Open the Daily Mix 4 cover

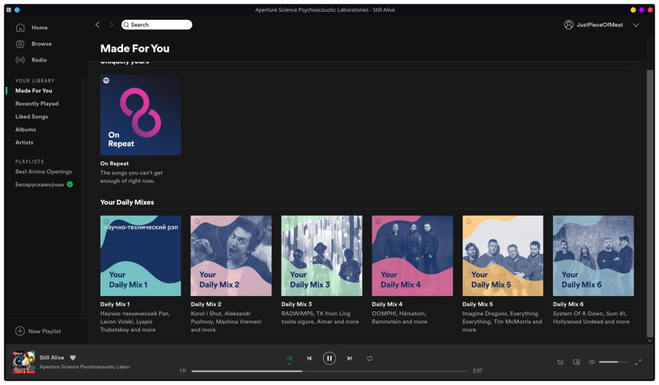[412, 256]
